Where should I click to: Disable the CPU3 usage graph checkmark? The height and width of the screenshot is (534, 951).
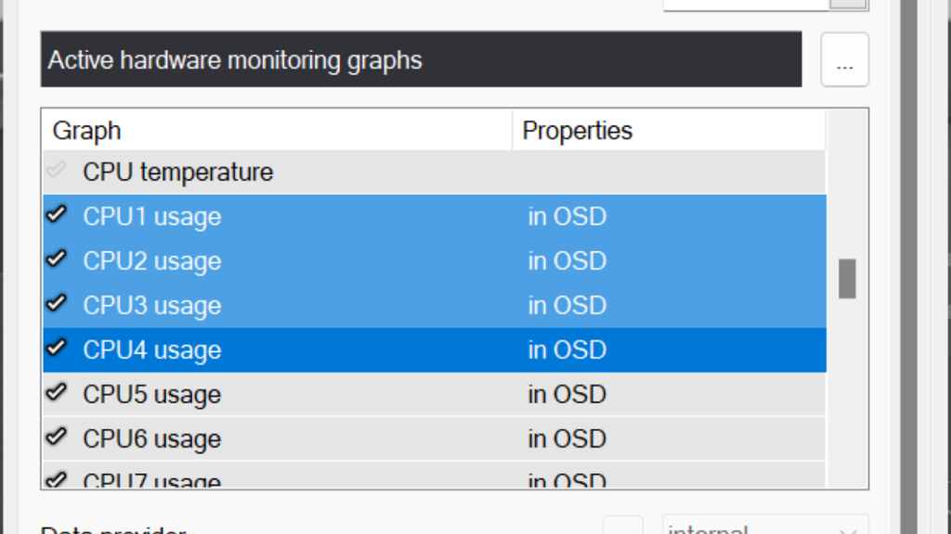click(x=57, y=304)
